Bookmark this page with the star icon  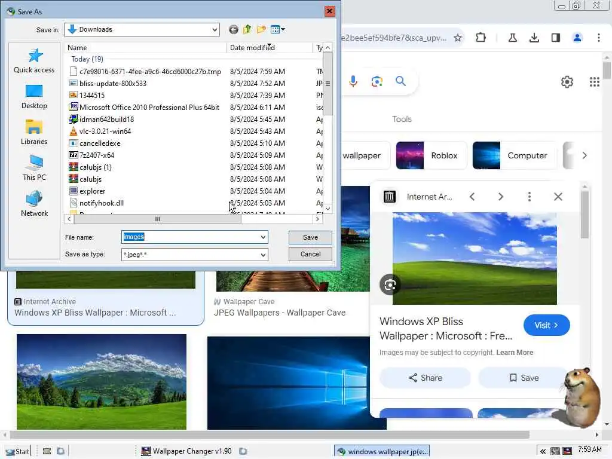pos(458,38)
